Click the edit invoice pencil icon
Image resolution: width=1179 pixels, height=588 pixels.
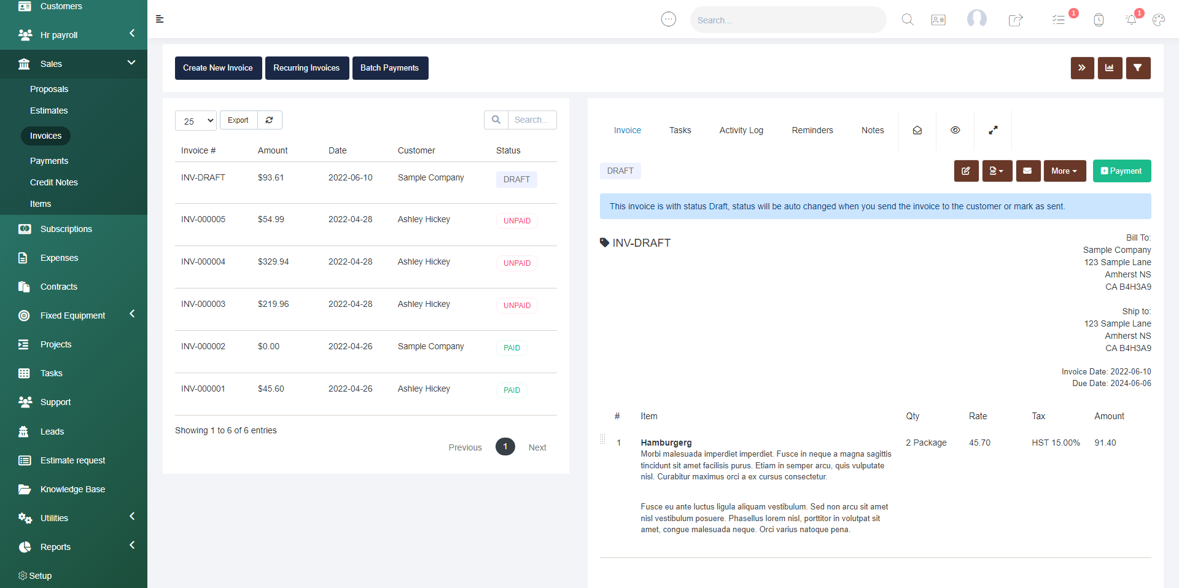coord(966,171)
